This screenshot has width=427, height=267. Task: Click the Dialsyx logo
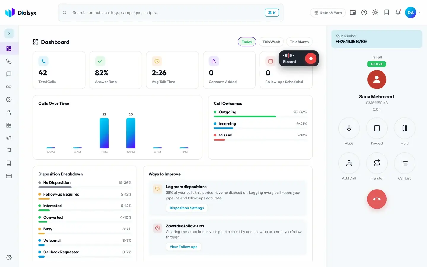21,12
